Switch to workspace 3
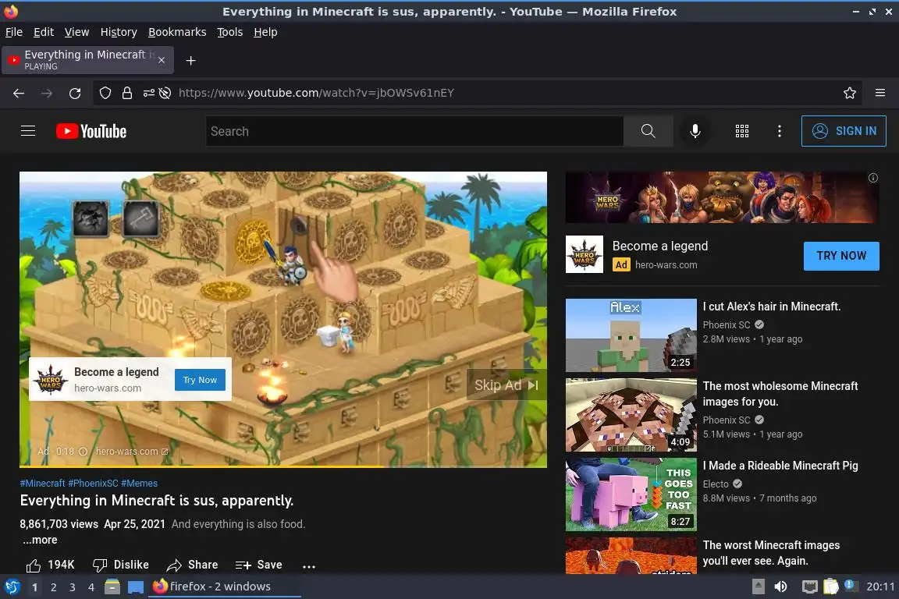Screen dimensions: 899x599 73,587
